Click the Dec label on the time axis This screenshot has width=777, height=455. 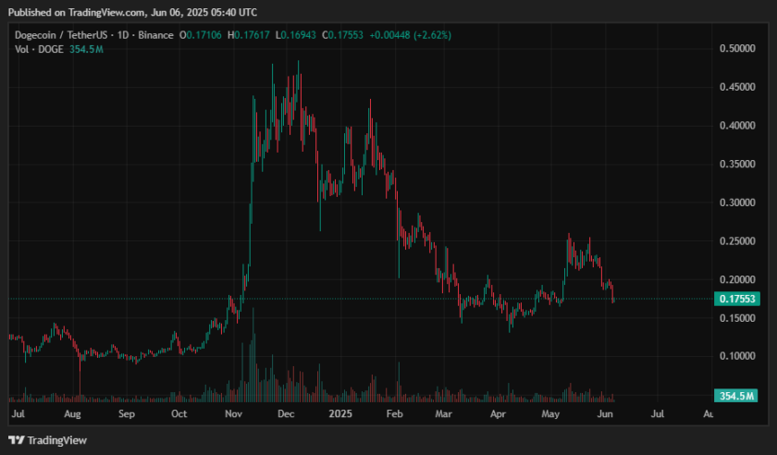286,416
